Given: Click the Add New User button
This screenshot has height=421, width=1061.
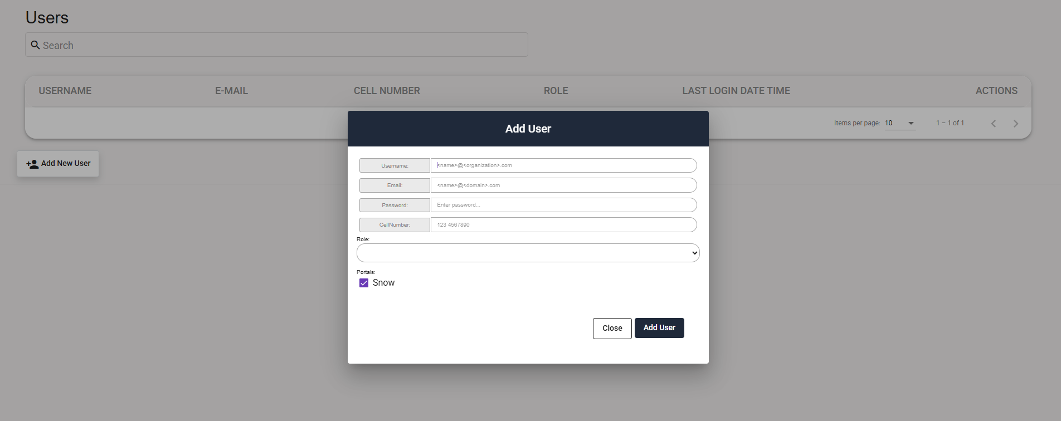Looking at the screenshot, I should [x=58, y=164].
